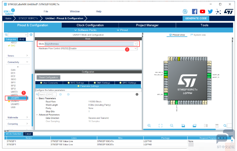Select the Pinout view tab
This screenshot has width=237, height=151.
pos(177,35)
